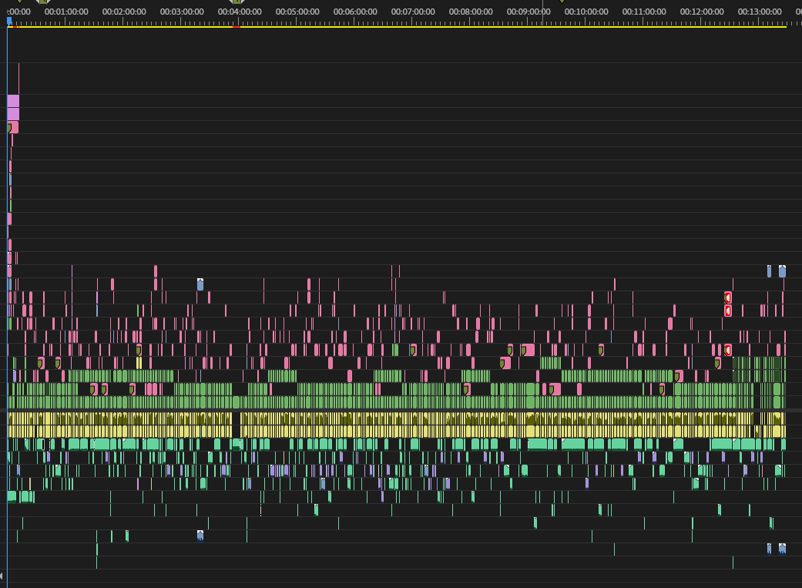This screenshot has width=802, height=588.
Task: Select the yellow clip pair on the pink video row
Action: click(139, 363)
